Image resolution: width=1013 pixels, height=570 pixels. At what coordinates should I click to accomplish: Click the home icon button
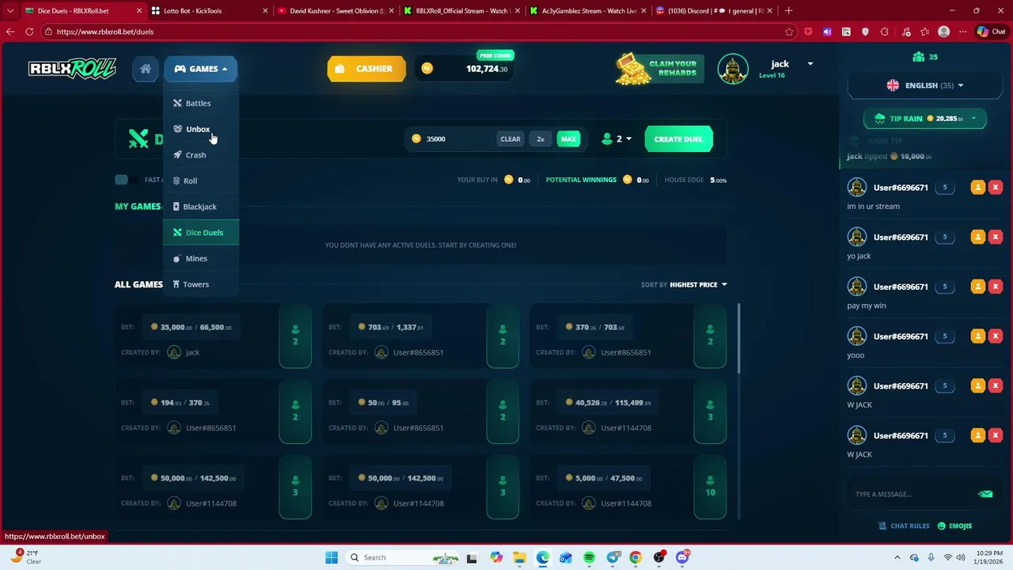coord(146,69)
